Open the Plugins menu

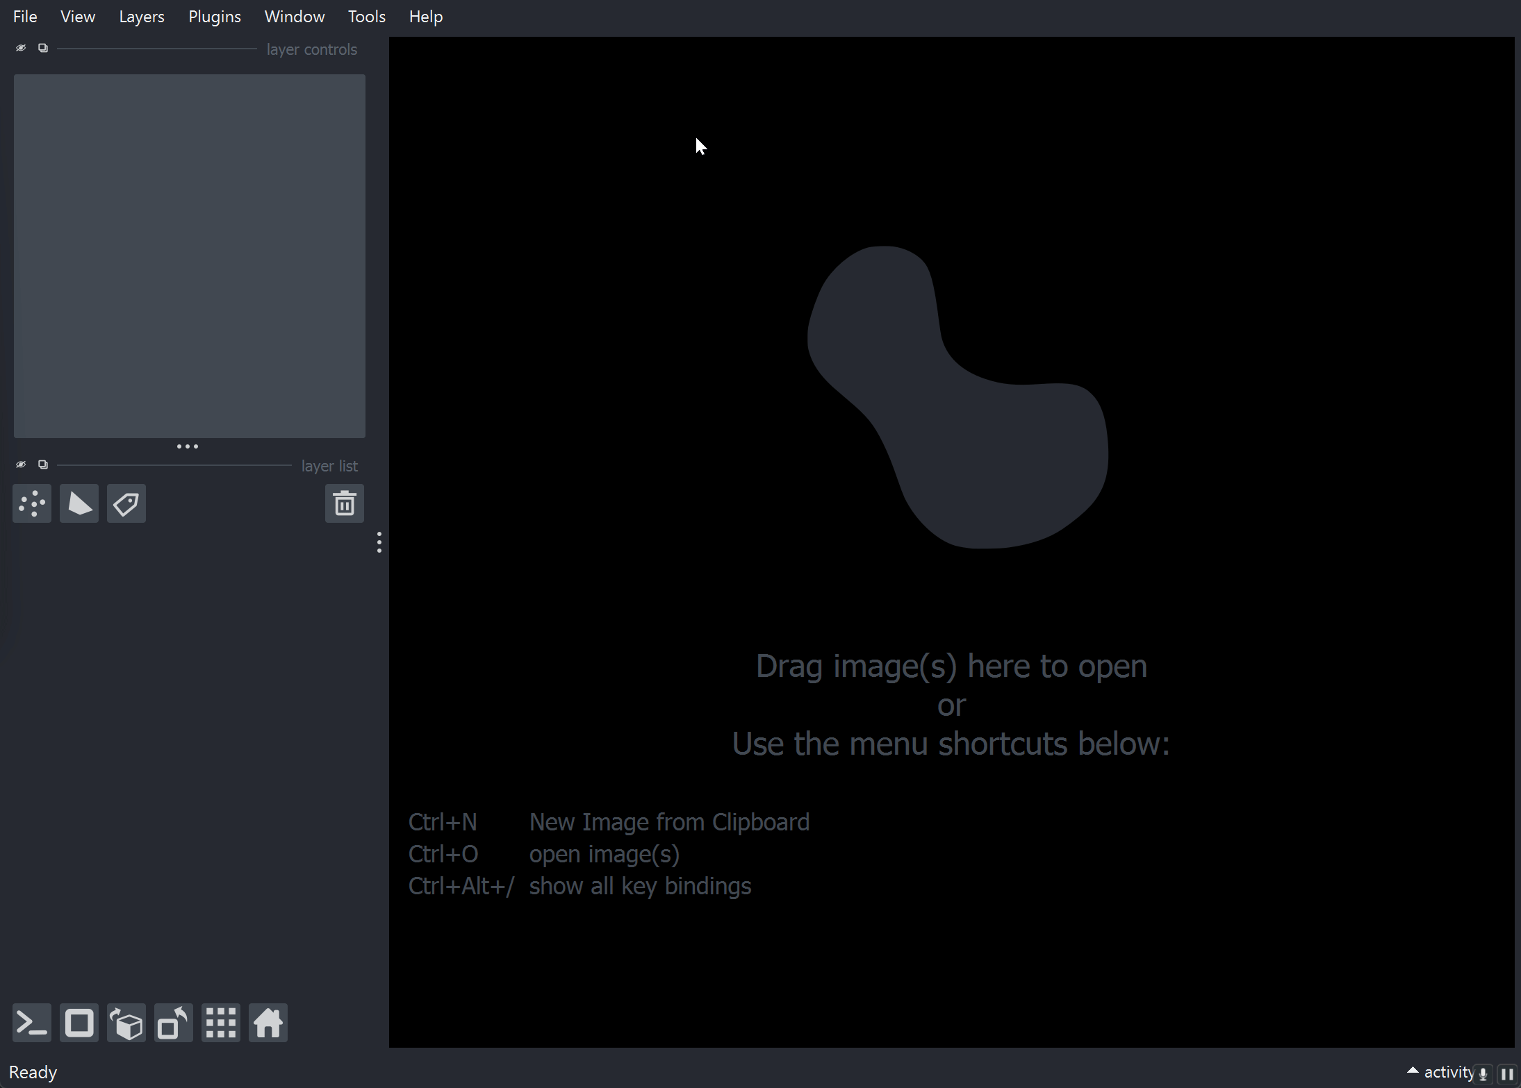(x=213, y=17)
